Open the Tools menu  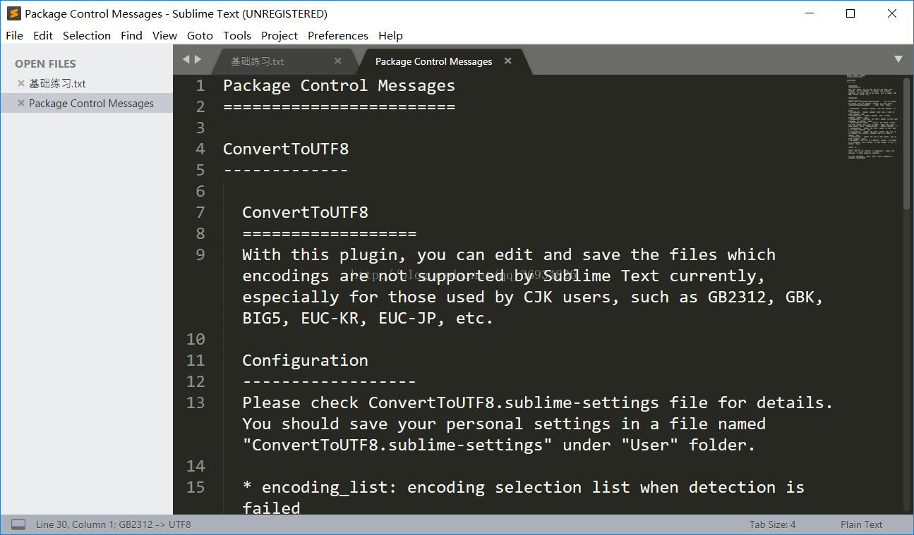pos(237,35)
